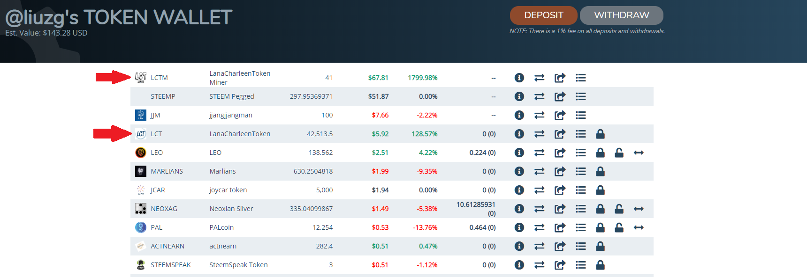Image resolution: width=807 pixels, height=277 pixels.
Task: Click the delegate double-arrow icon for LEO
Action: [x=639, y=153]
